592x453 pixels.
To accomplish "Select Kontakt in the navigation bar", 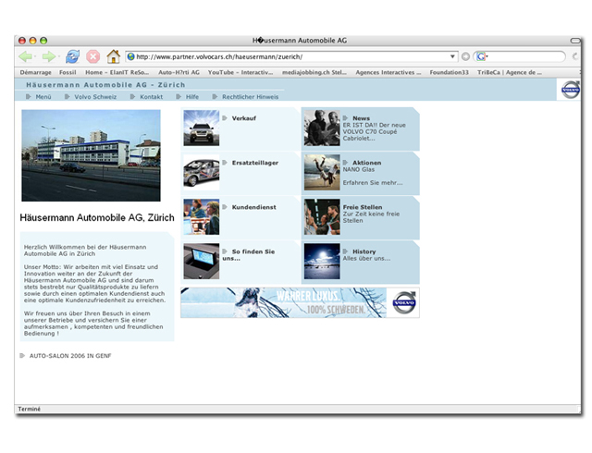I will pyautogui.click(x=146, y=96).
